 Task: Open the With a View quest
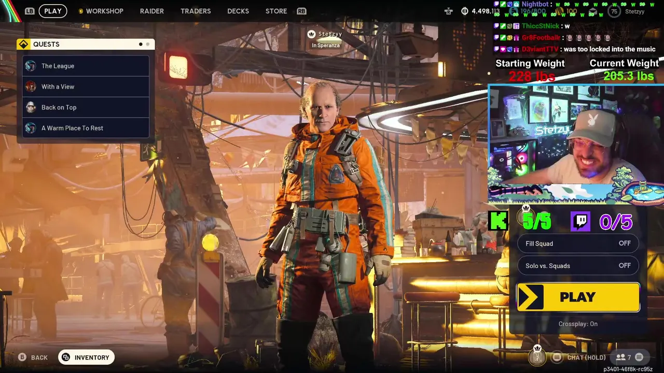tap(86, 87)
